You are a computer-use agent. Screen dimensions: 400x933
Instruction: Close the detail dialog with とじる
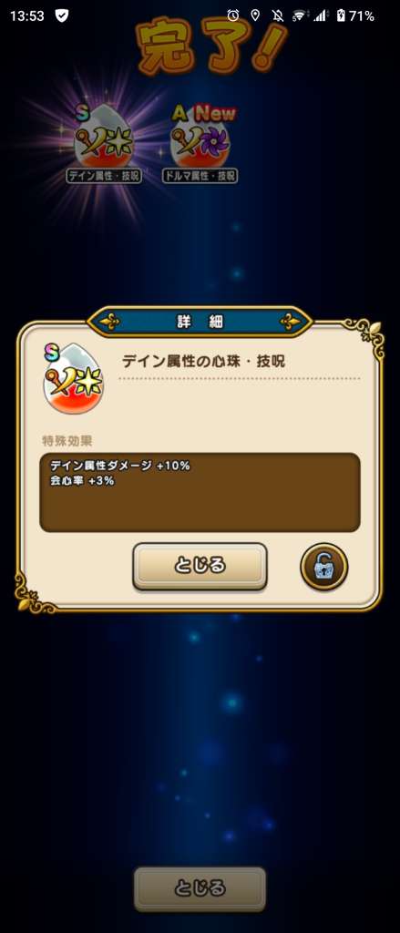point(200,566)
